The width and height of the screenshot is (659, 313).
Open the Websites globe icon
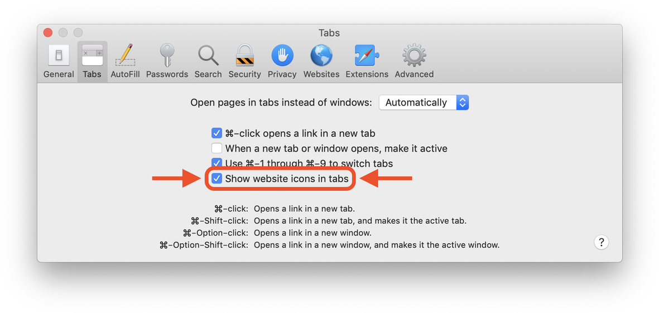click(x=321, y=55)
